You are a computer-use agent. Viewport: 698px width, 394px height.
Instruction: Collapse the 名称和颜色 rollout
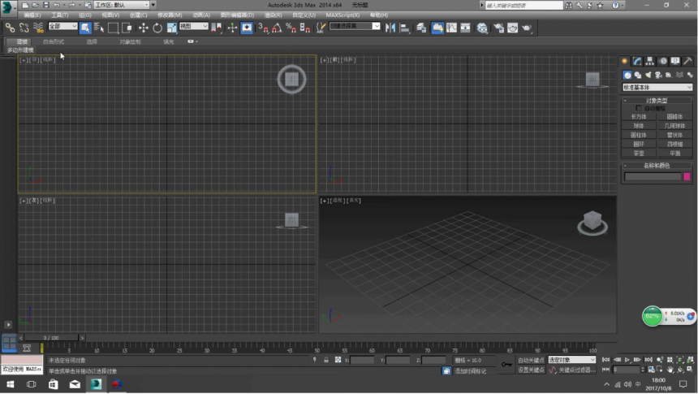tap(657, 166)
